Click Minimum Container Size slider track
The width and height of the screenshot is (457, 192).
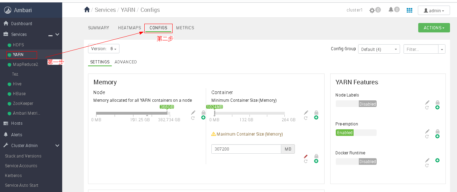pyautogui.click(x=249, y=113)
